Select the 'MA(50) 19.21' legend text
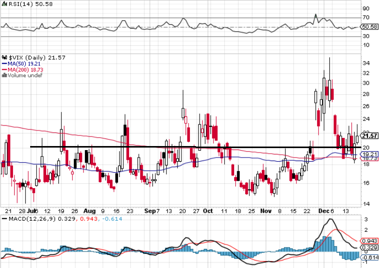 click(x=24, y=64)
